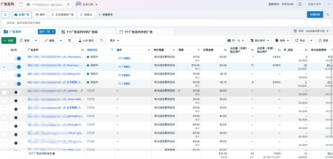Viewport: 333px width, 159px height.
Task: Click the Copy button
Action: coord(25,41)
